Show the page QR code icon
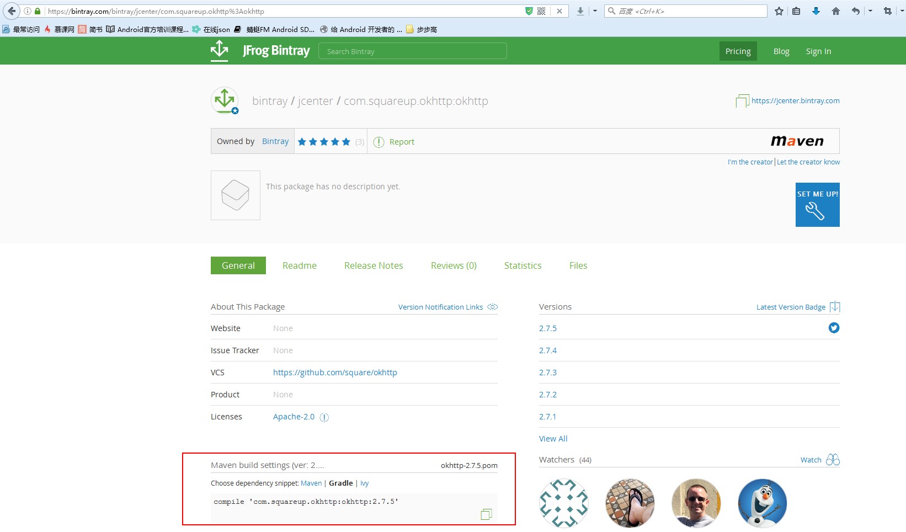Screen dimensions: 906x532 pyautogui.click(x=541, y=11)
